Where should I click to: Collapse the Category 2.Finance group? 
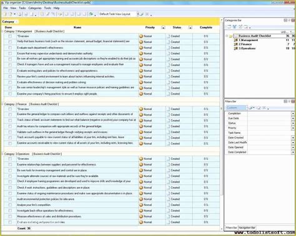point(2,104)
